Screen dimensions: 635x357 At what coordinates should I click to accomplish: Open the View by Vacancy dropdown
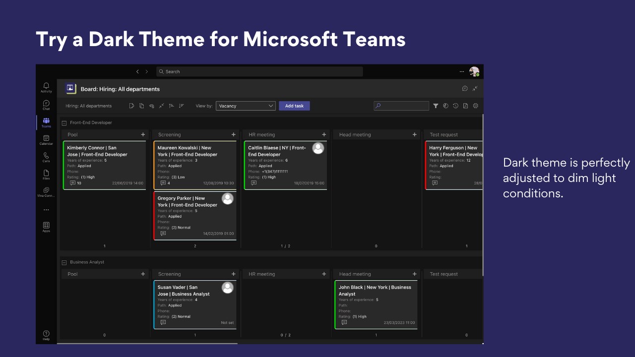coord(246,106)
